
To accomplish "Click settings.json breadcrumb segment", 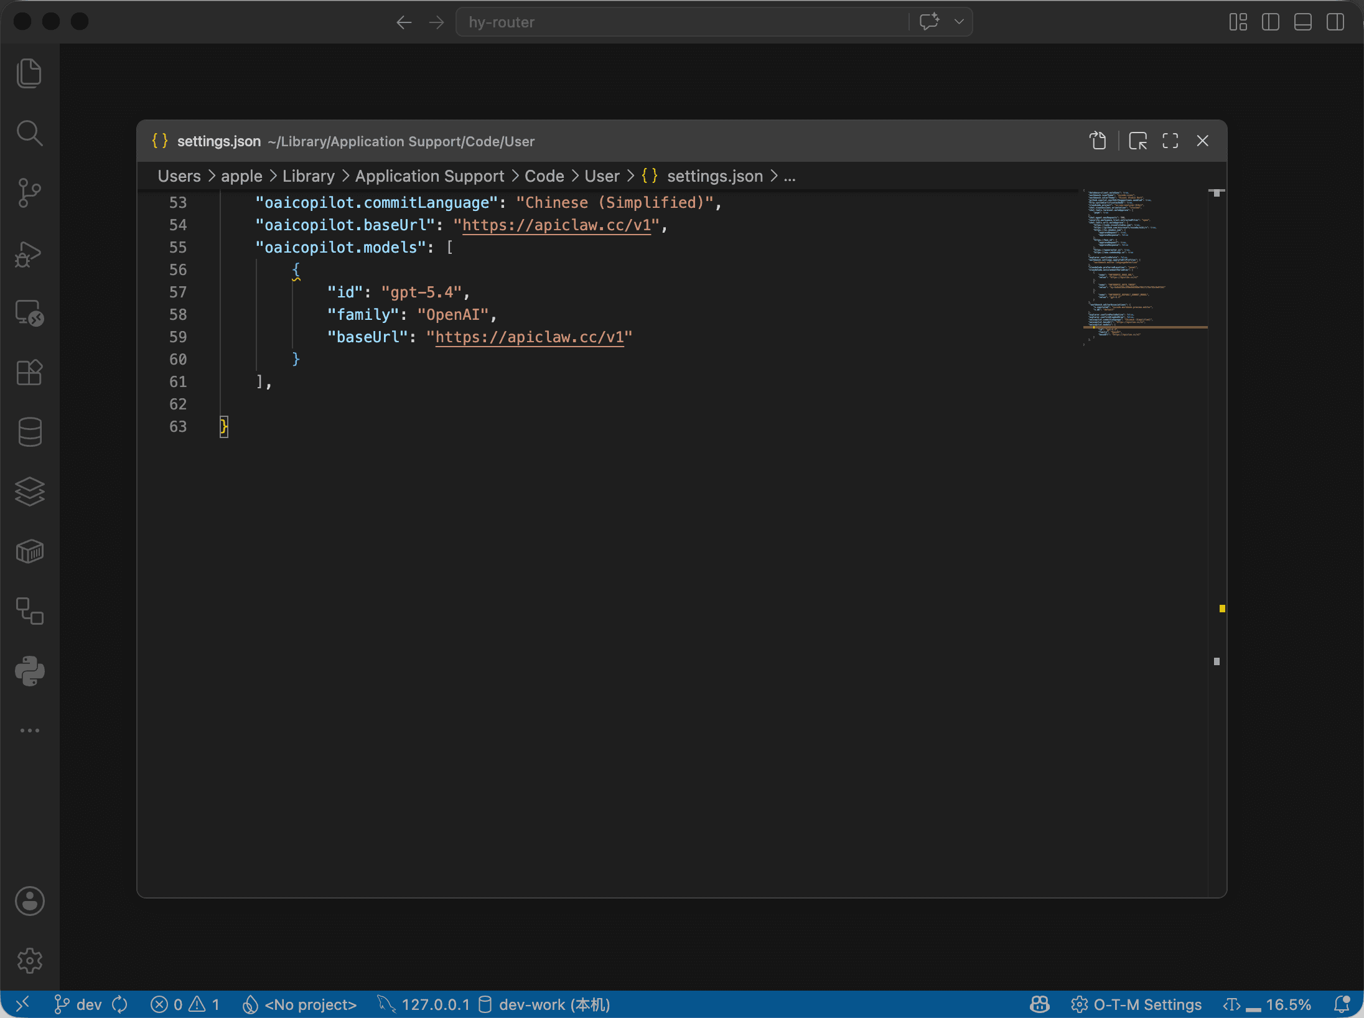I will [x=714, y=176].
